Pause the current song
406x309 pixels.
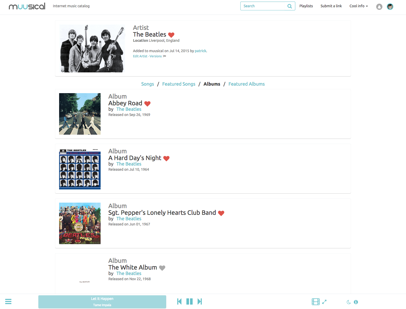point(190,301)
